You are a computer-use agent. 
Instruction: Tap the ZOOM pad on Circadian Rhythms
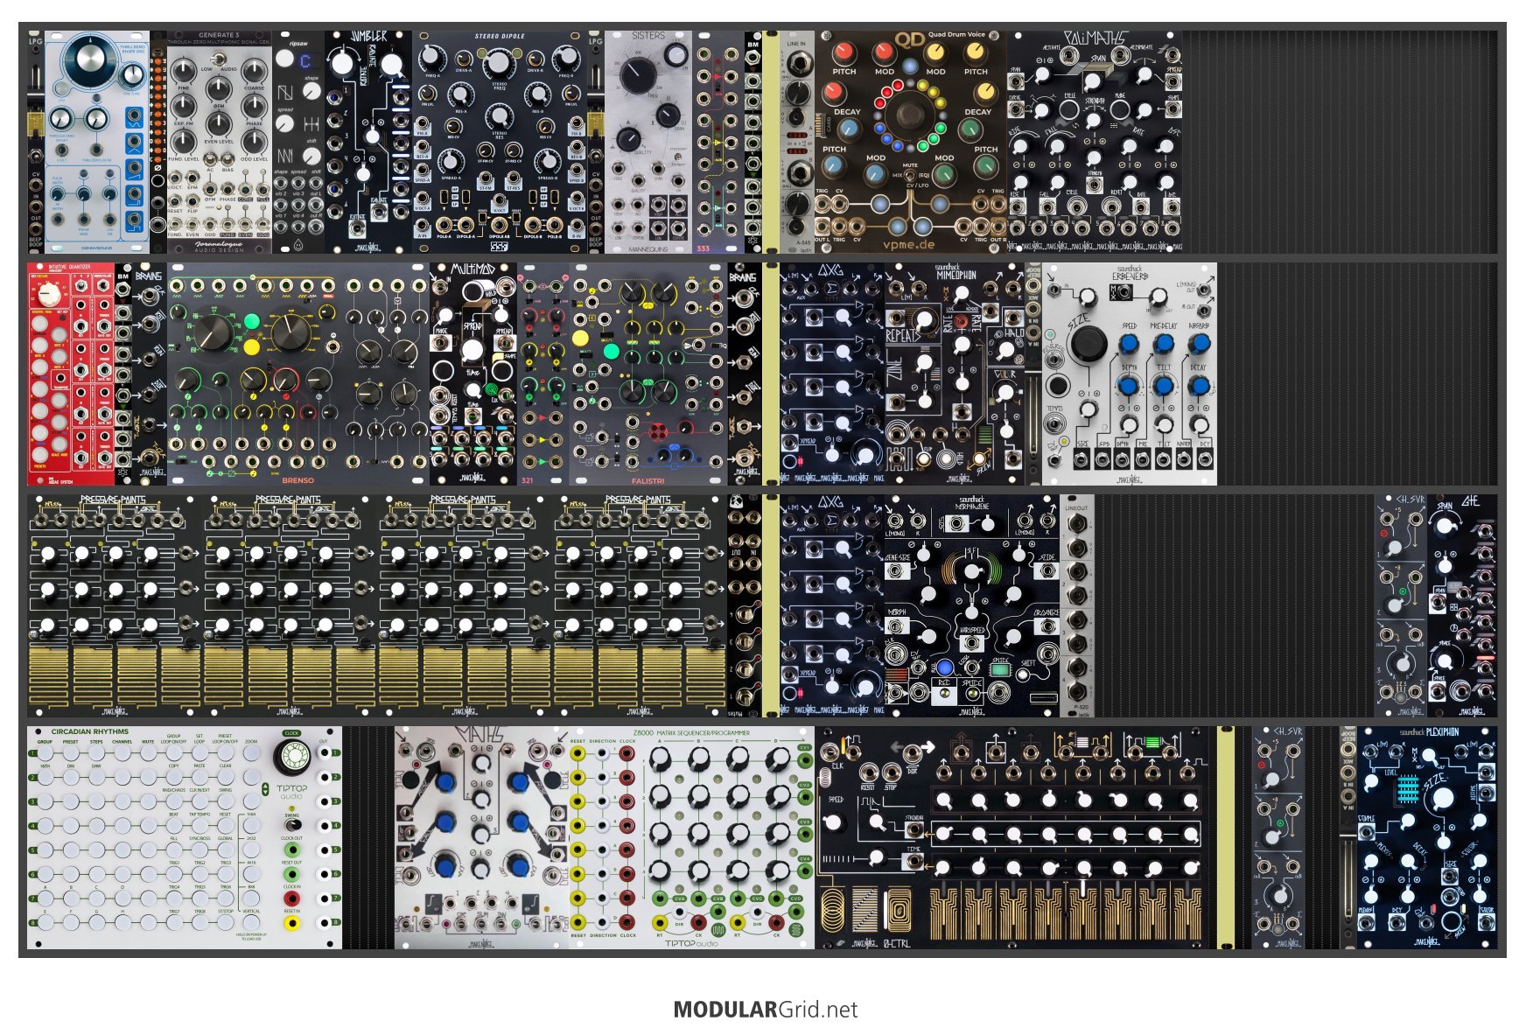[252, 753]
